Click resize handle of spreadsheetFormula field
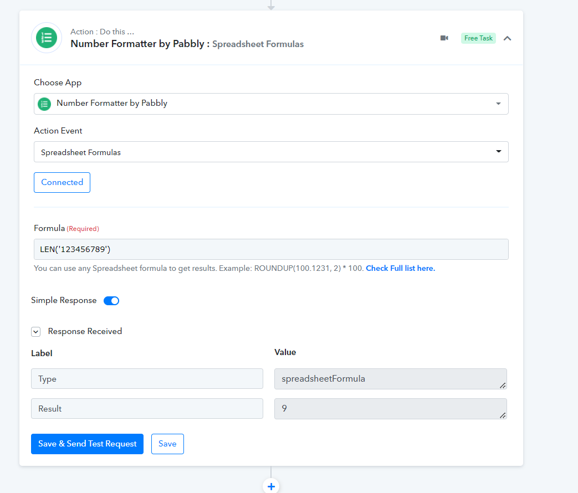The width and height of the screenshot is (578, 493). [503, 386]
